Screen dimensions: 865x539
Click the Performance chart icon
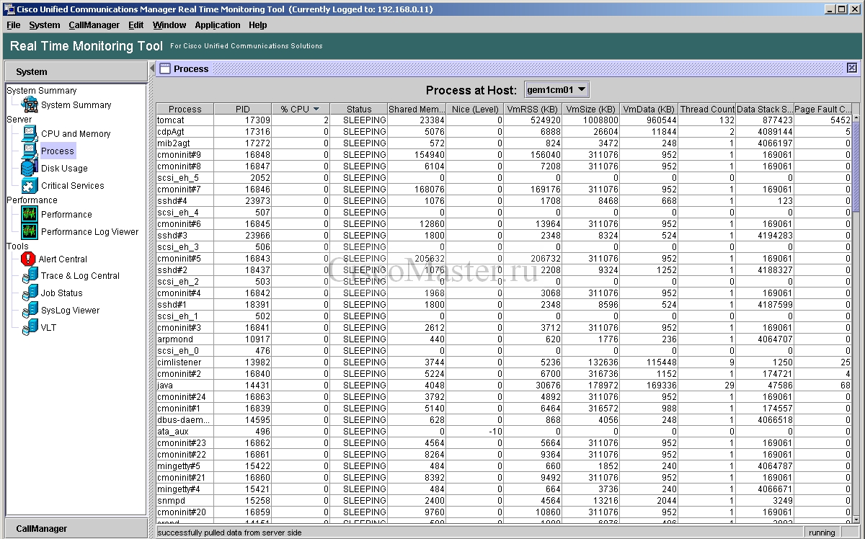tap(30, 214)
